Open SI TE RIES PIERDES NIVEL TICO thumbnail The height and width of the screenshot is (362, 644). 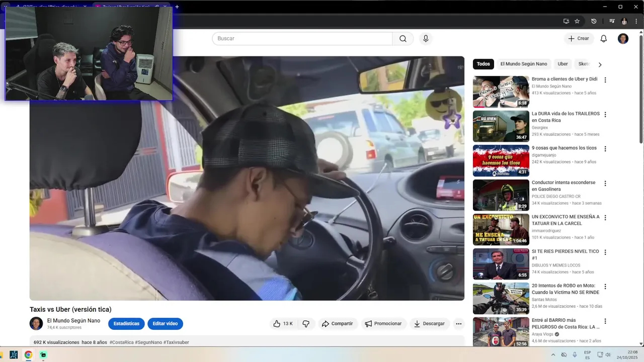501,264
